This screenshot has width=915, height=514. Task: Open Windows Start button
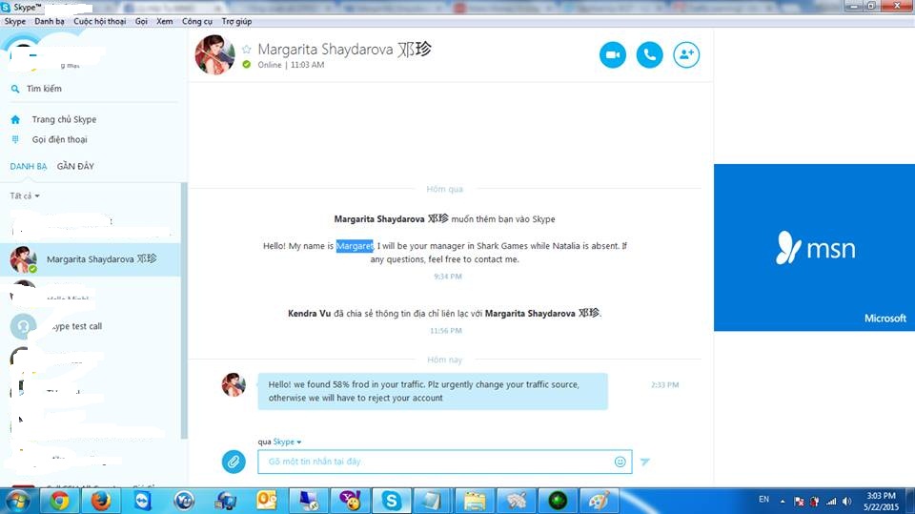[x=17, y=501]
